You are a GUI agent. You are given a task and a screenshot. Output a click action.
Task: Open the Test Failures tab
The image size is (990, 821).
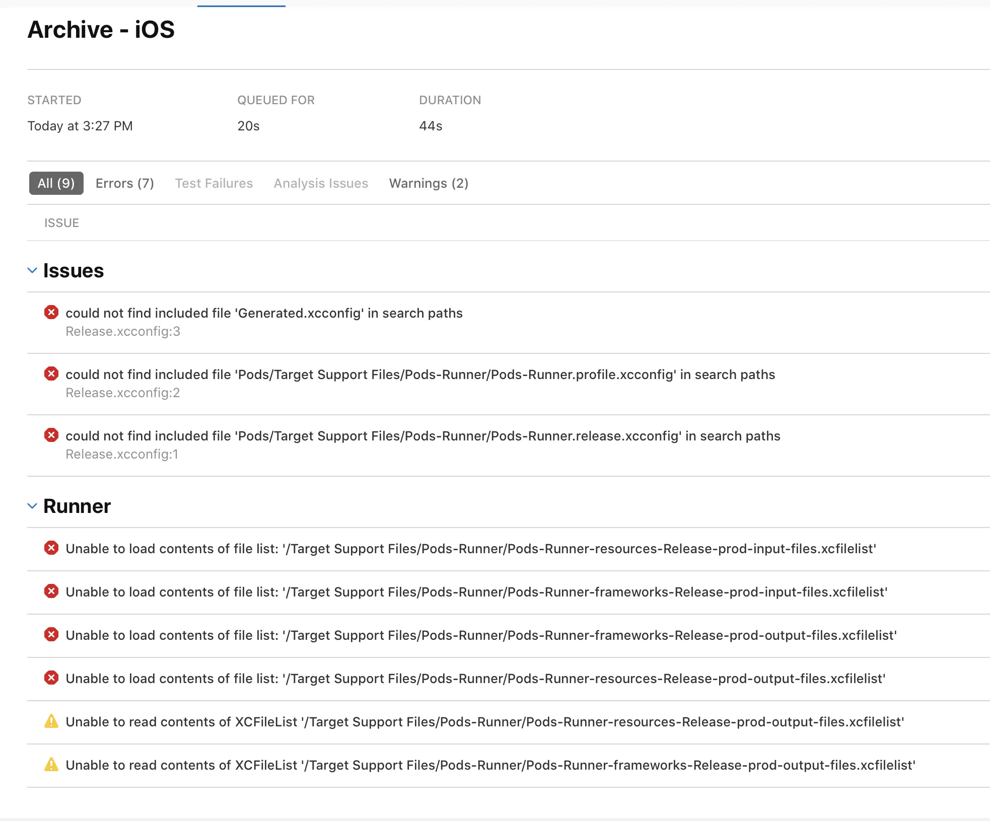214,183
